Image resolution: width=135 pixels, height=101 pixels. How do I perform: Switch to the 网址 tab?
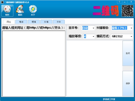9,22
